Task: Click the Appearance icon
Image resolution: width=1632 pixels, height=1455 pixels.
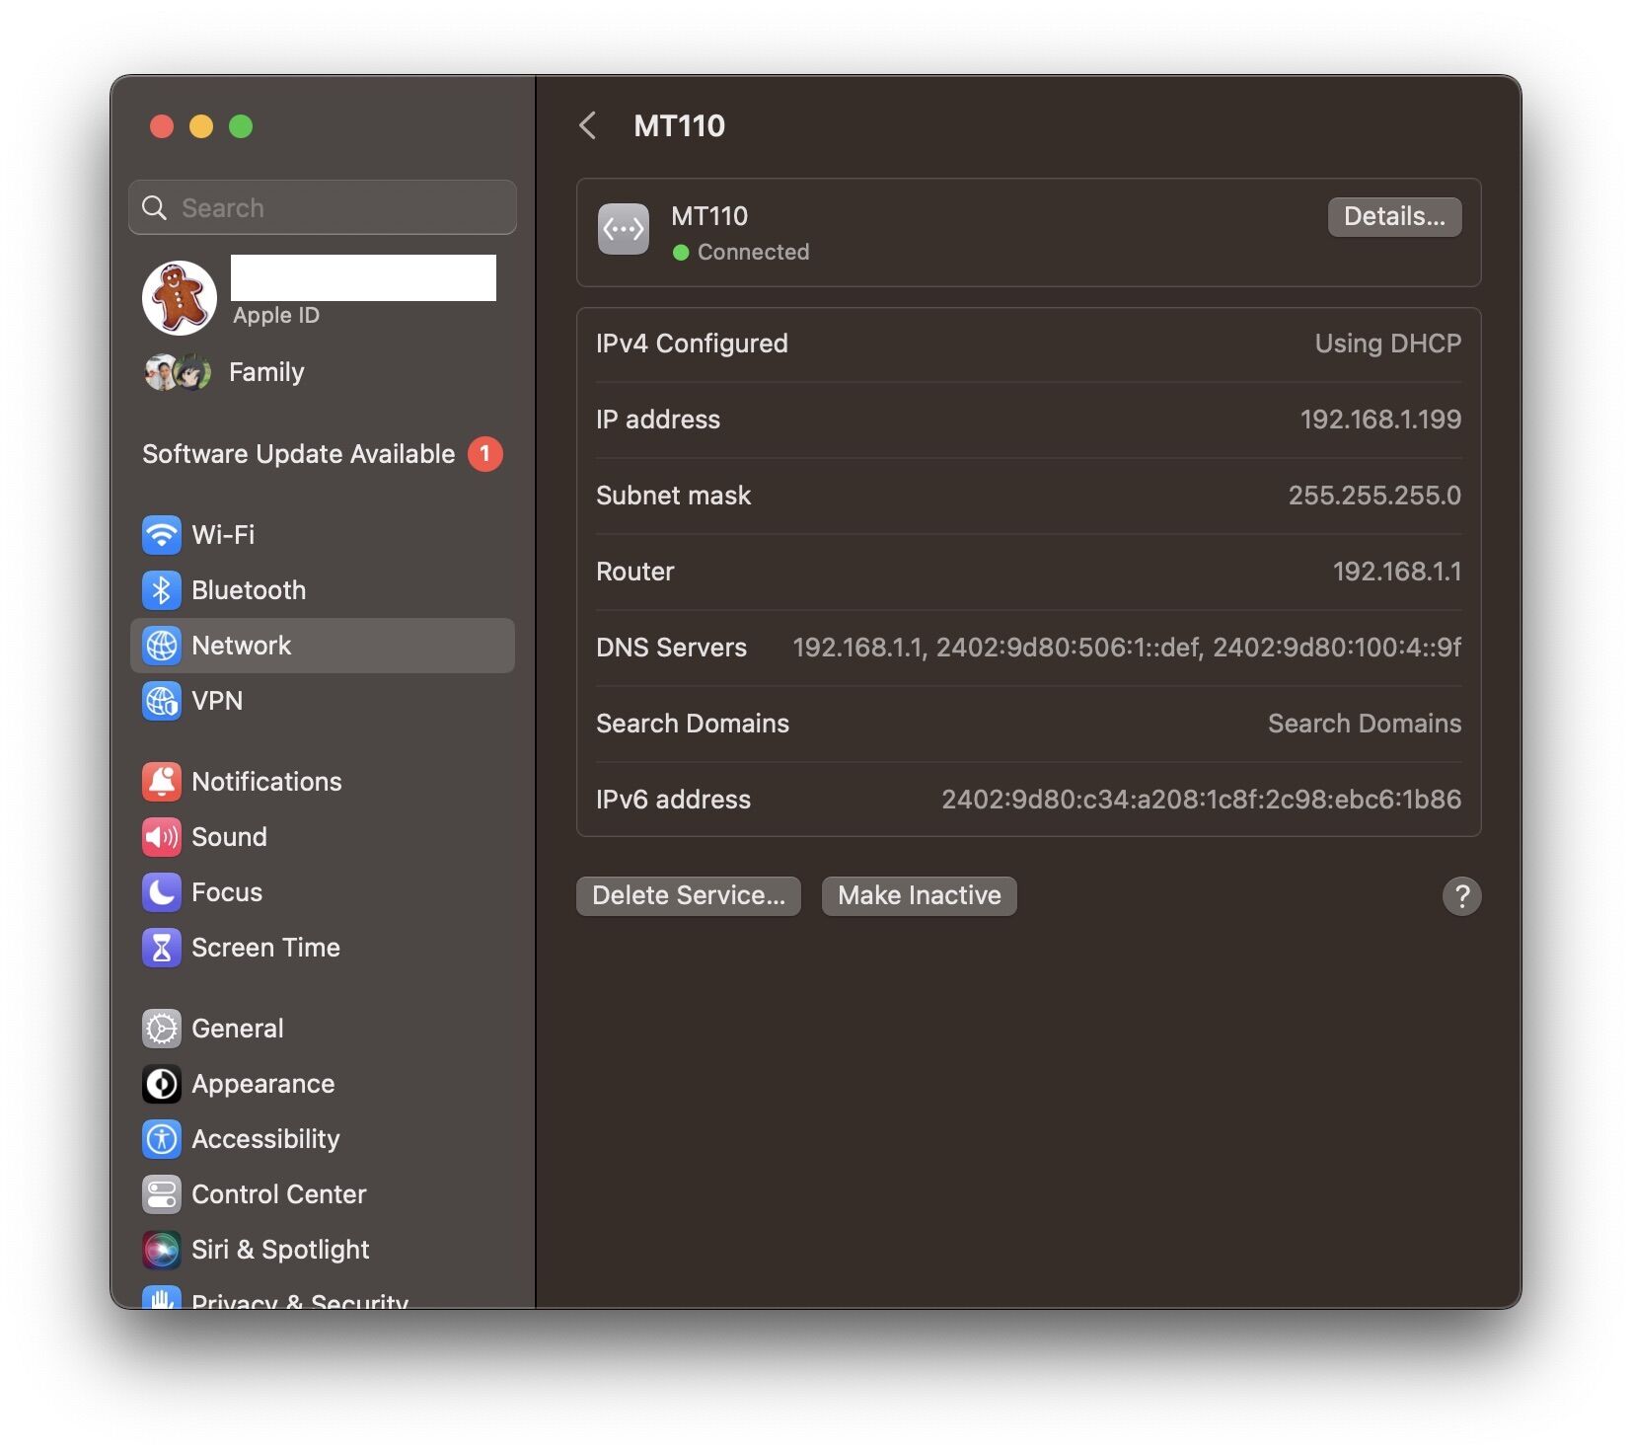Action: 162,1084
